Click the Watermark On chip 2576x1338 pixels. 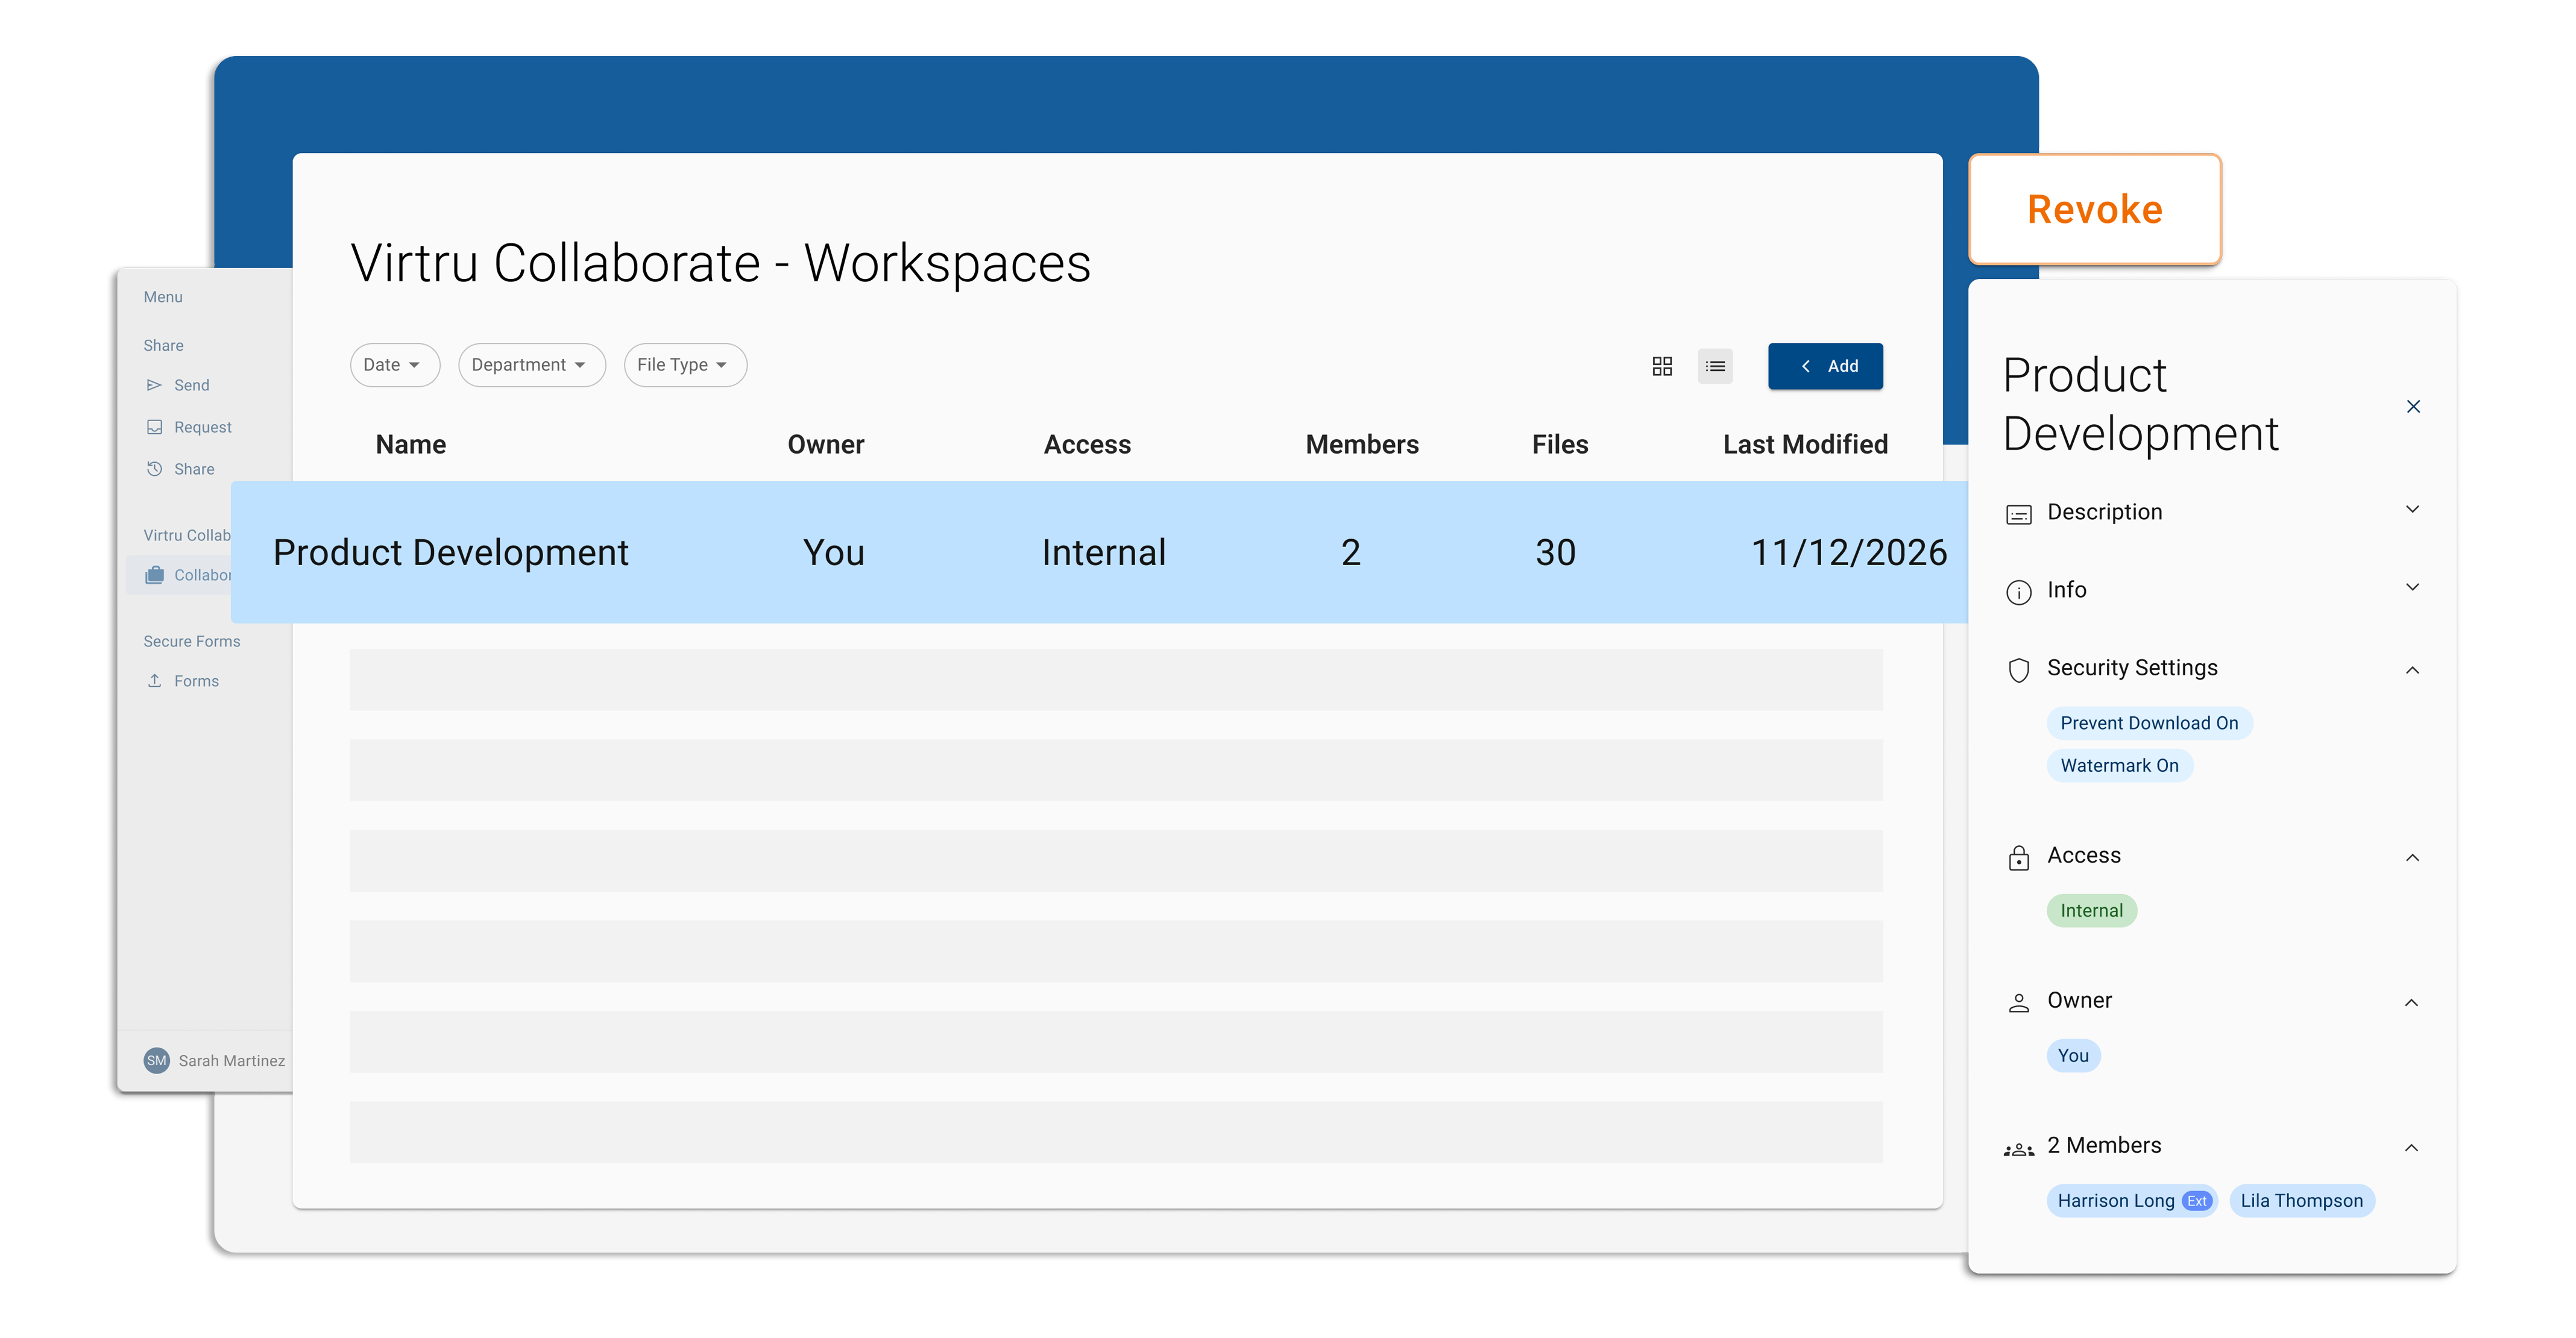pos(2119,766)
